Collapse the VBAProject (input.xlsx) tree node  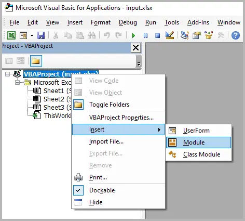[x=7, y=74]
